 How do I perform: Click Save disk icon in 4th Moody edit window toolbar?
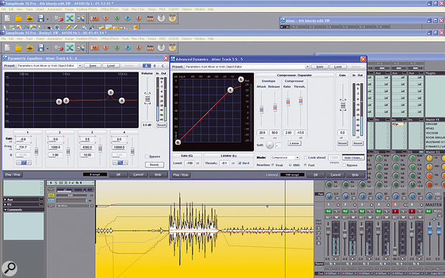tap(41, 19)
